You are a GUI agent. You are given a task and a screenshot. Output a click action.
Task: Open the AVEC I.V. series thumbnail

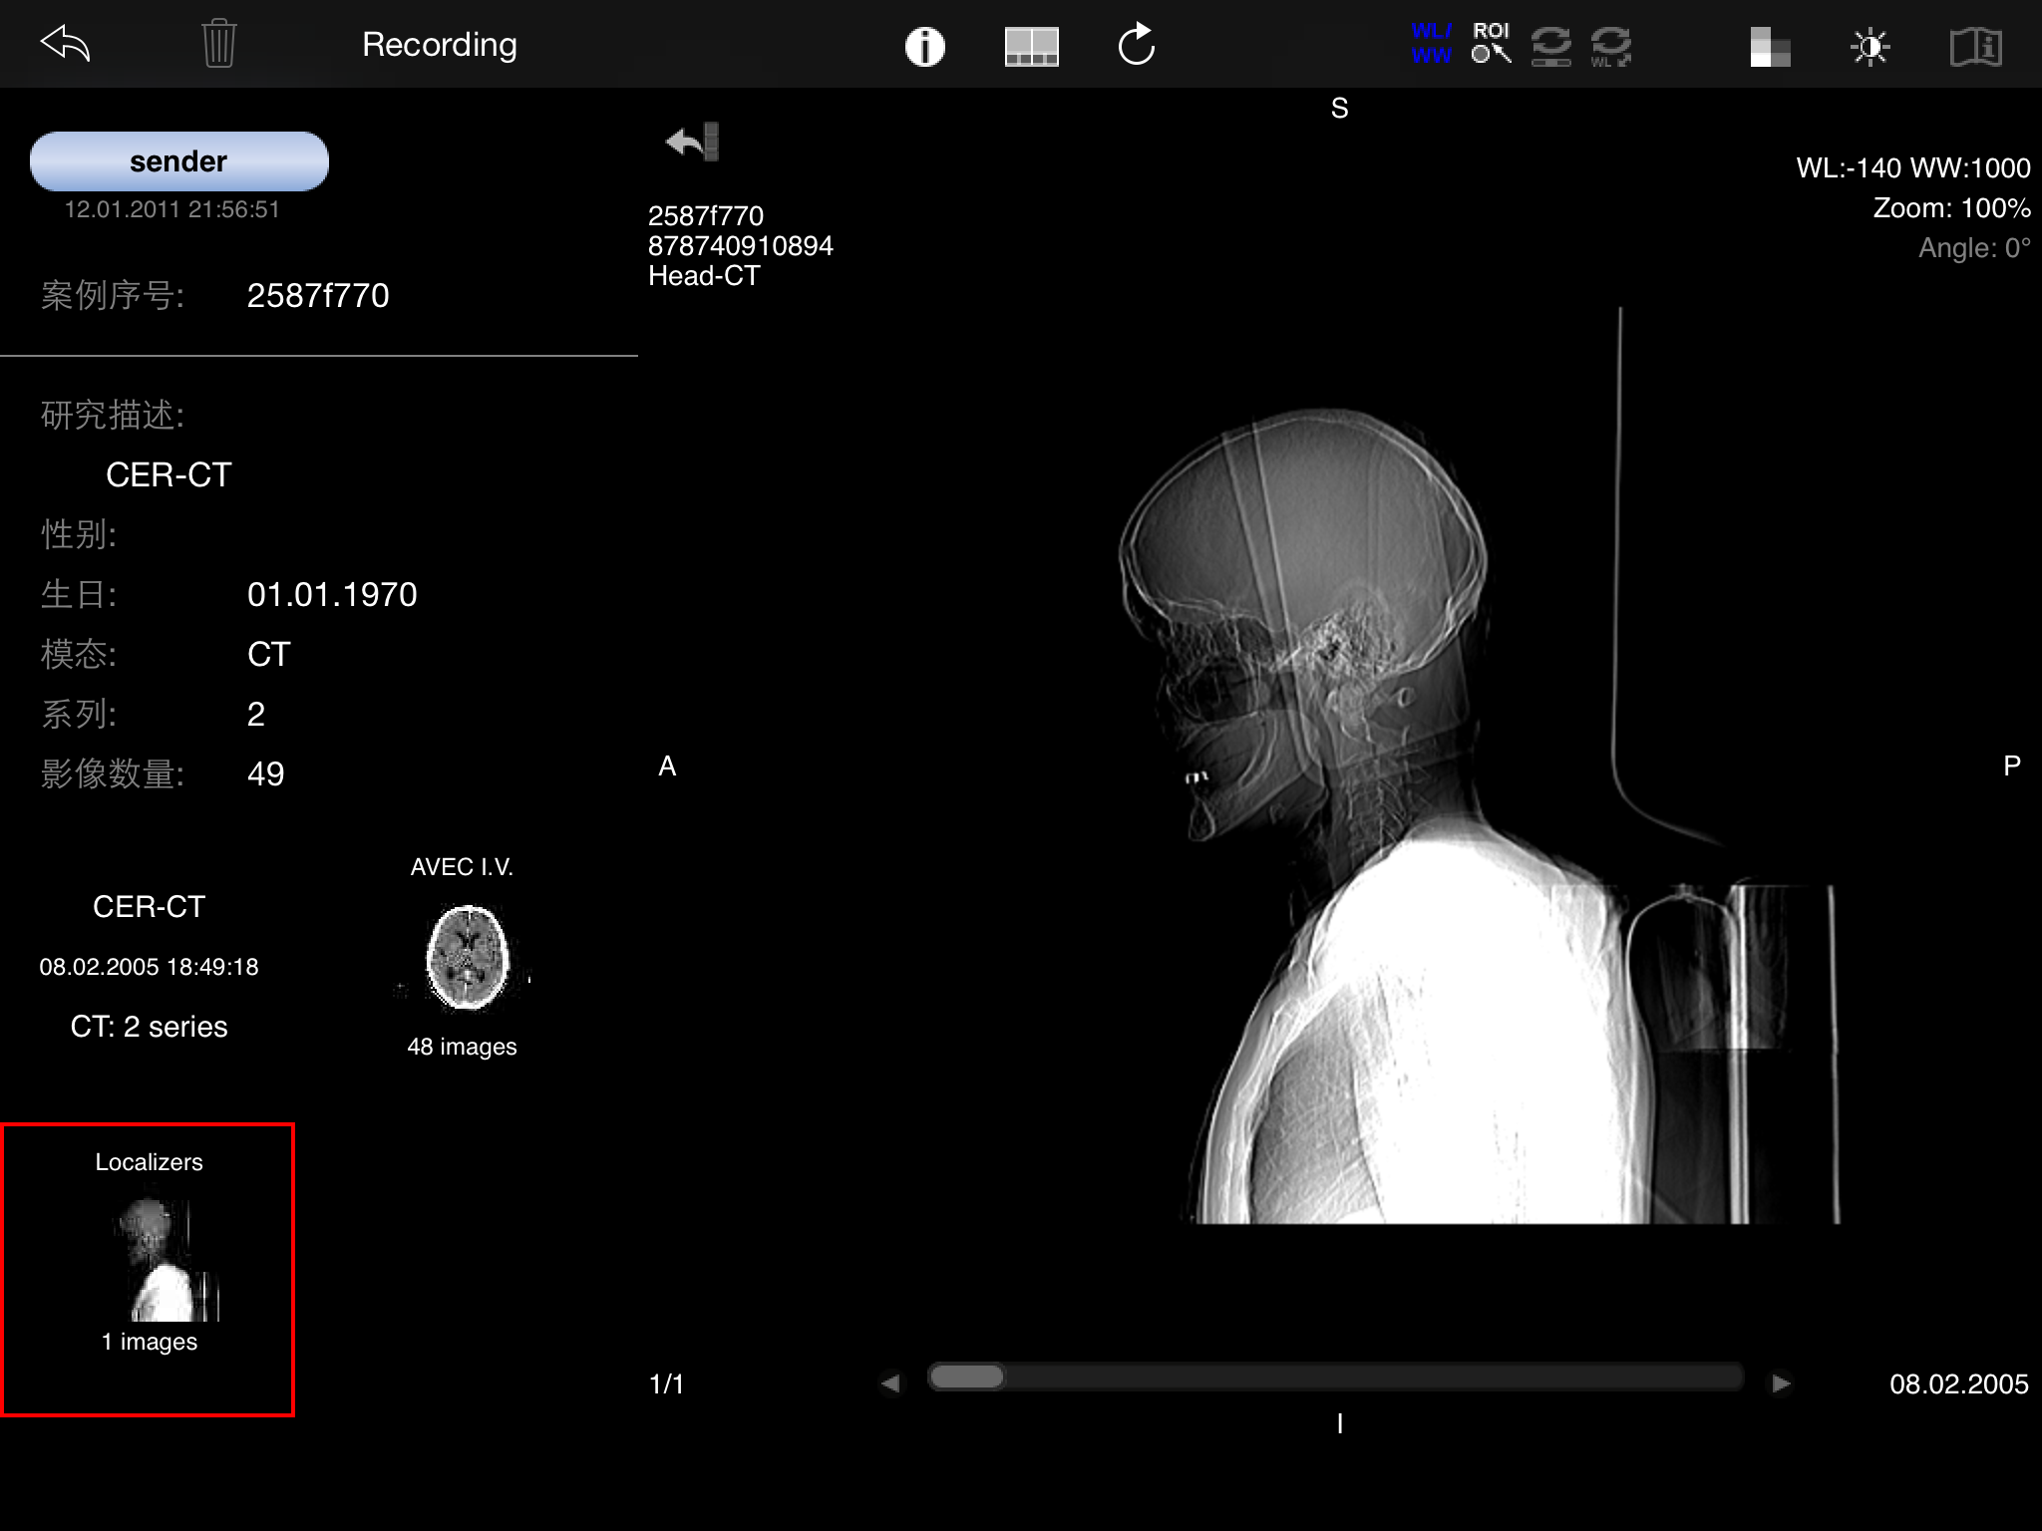pyautogui.click(x=465, y=958)
